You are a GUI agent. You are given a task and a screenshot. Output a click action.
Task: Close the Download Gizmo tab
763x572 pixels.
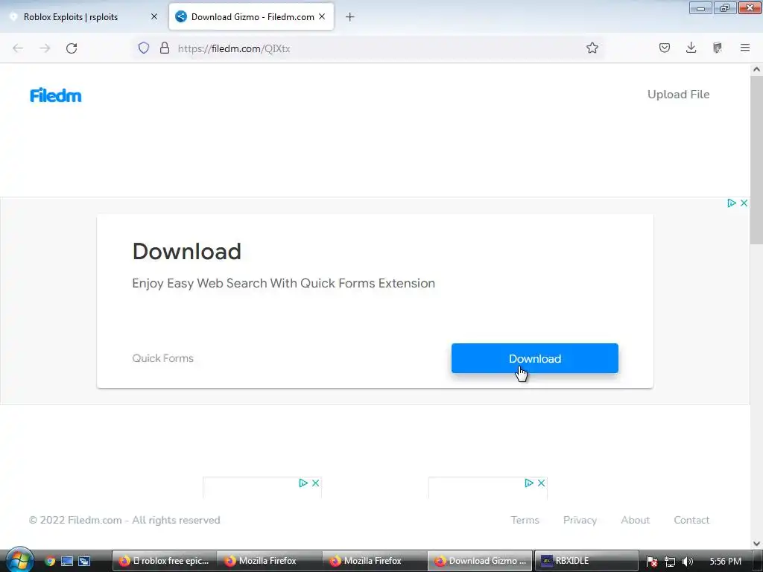[x=322, y=16]
